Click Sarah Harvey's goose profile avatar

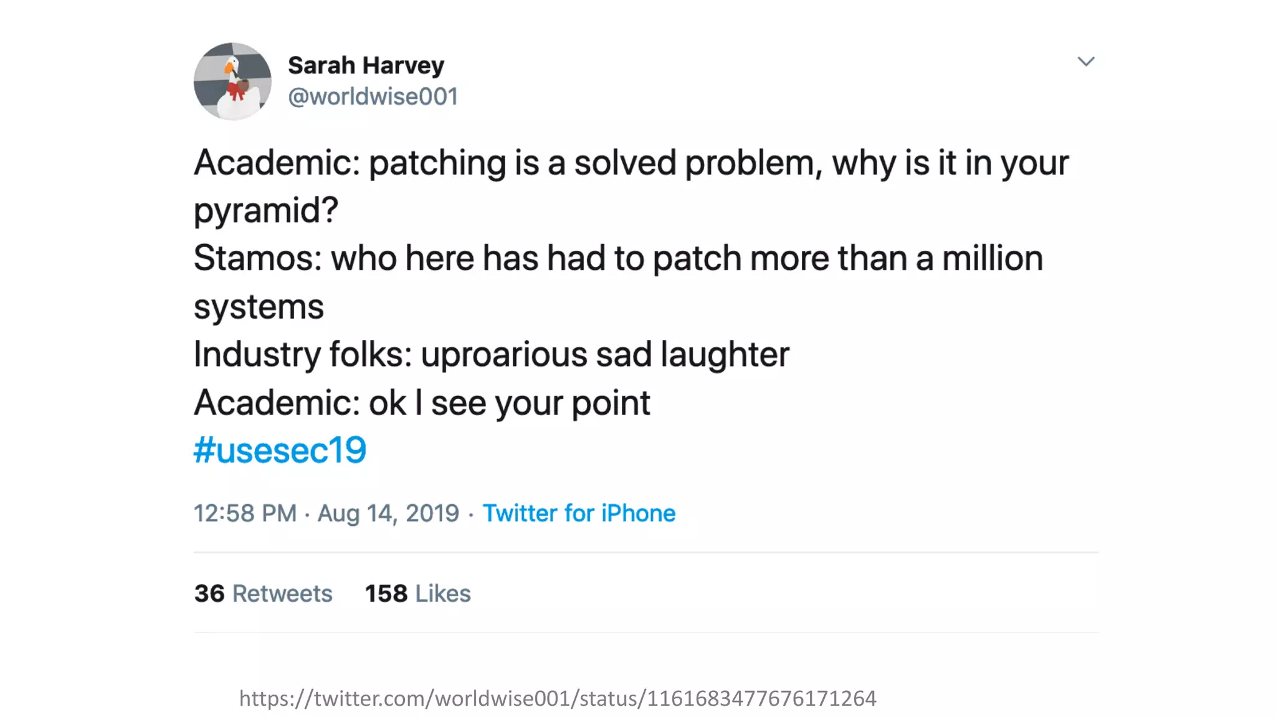tap(232, 81)
